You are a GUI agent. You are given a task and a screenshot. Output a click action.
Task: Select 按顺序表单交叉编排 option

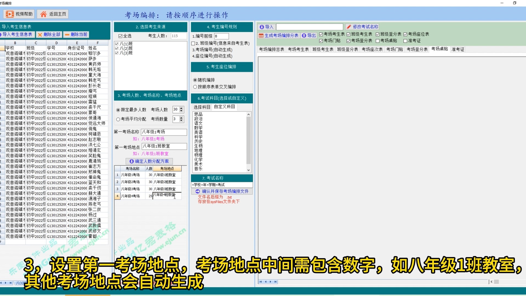coord(195,87)
